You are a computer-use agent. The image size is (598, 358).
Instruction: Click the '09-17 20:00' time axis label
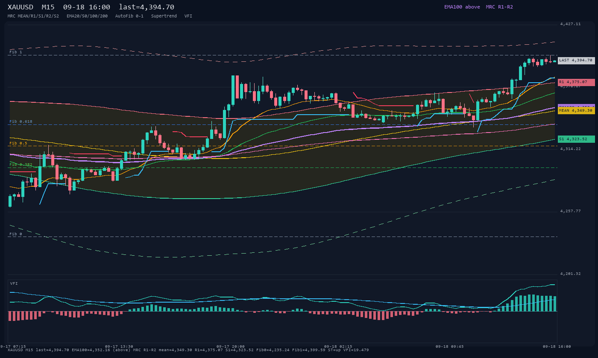point(231,346)
